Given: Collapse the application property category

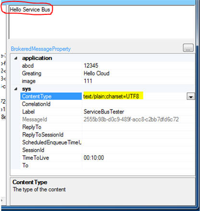Looking at the screenshot, I should tap(16, 58).
